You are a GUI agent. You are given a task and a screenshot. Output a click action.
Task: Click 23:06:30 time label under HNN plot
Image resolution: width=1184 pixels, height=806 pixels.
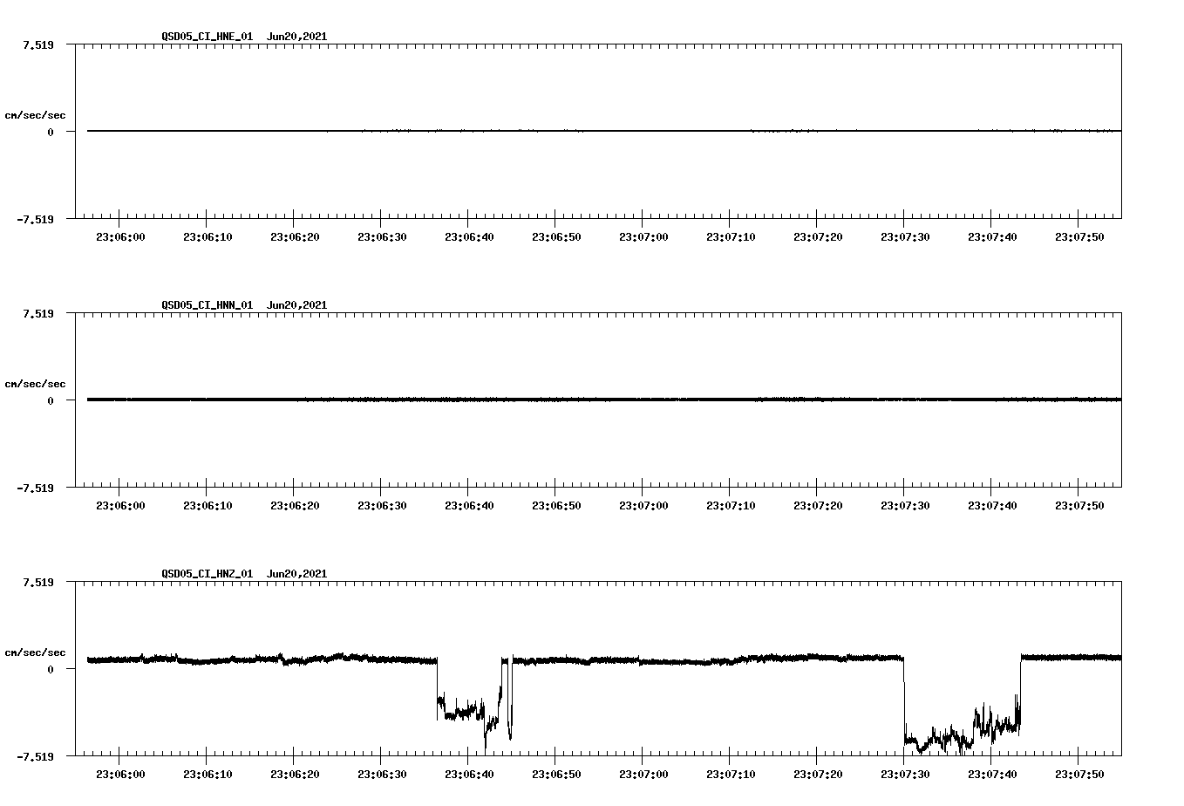click(382, 506)
